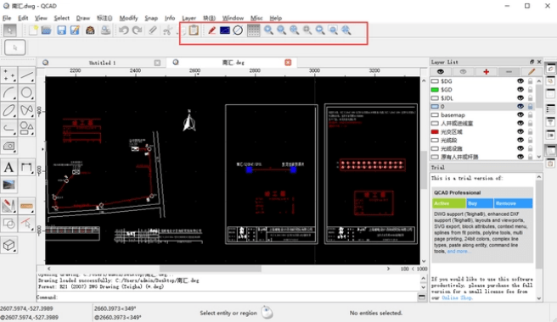Open the Online Shop link
The height and width of the screenshot is (322, 557).
[457, 298]
